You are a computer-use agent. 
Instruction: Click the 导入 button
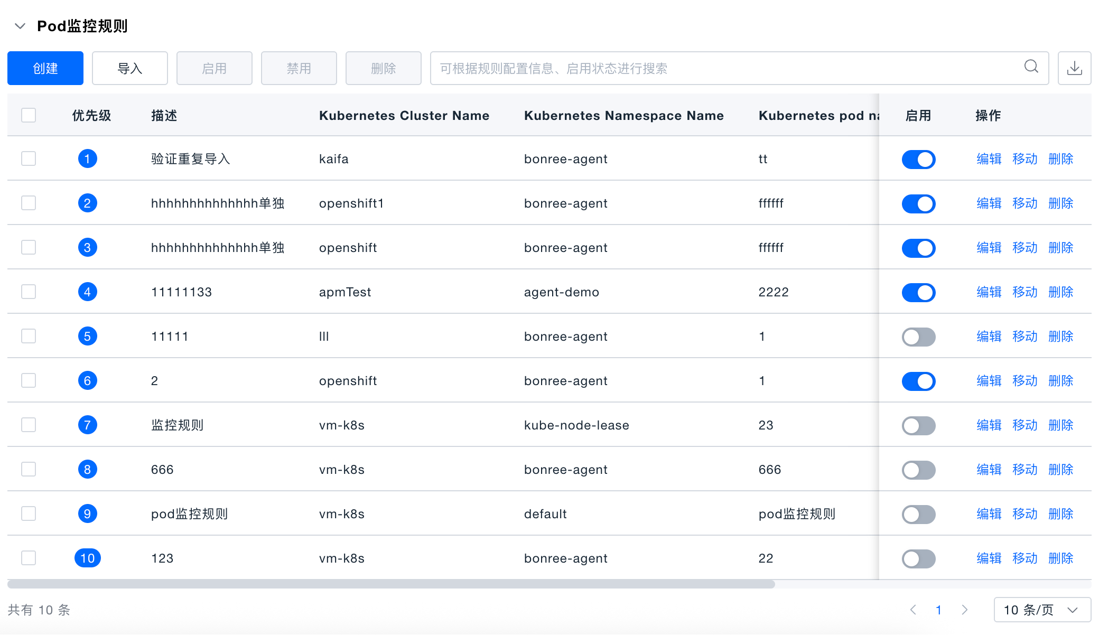pyautogui.click(x=130, y=68)
